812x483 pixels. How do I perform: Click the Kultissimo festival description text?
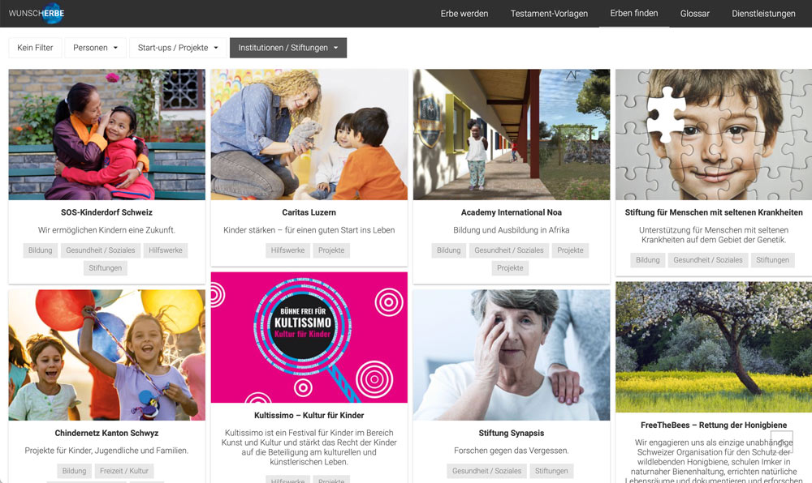[x=309, y=447]
